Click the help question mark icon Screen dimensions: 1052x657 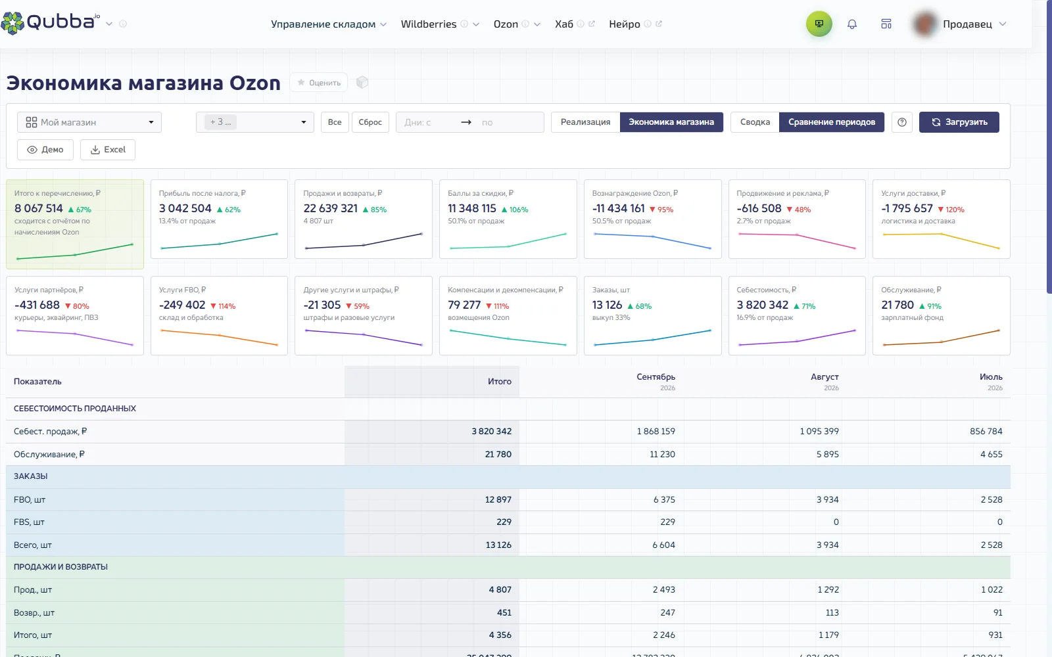[902, 122]
